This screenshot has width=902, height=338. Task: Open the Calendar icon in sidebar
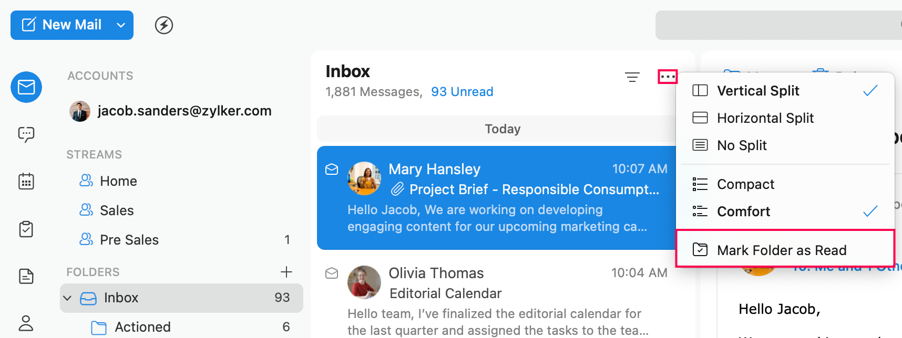[x=26, y=182]
